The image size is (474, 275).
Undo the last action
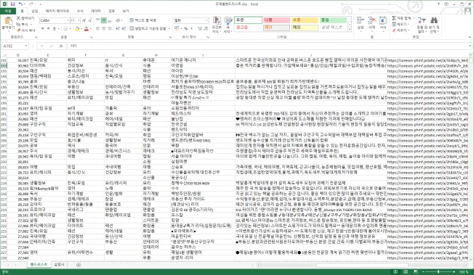[x=20, y=4]
